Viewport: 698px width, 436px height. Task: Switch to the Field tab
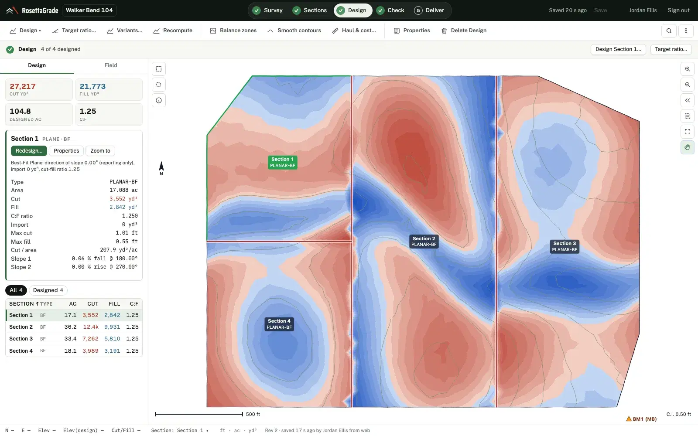pos(111,65)
